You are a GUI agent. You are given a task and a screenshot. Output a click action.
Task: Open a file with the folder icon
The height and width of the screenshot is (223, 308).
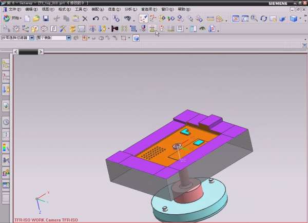[36, 18]
